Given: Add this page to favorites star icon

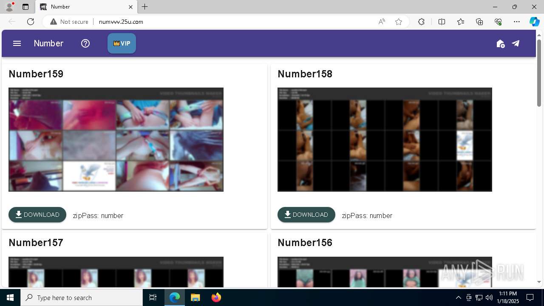Looking at the screenshot, I should pyautogui.click(x=399, y=22).
